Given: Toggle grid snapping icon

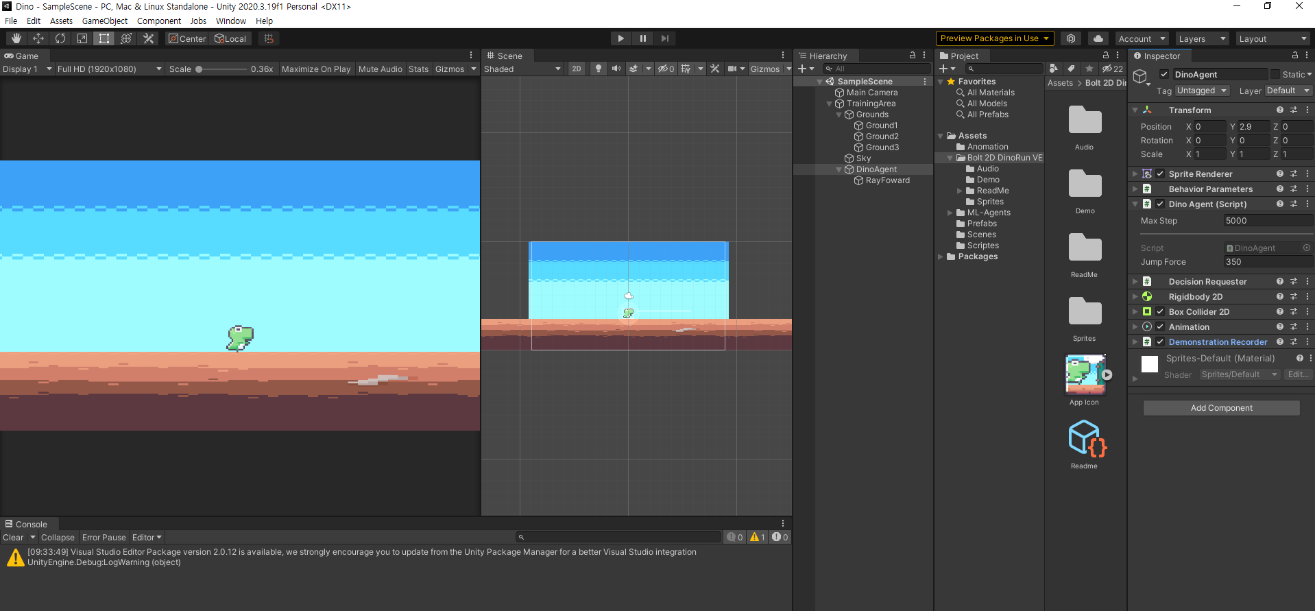Looking at the screenshot, I should (x=269, y=39).
